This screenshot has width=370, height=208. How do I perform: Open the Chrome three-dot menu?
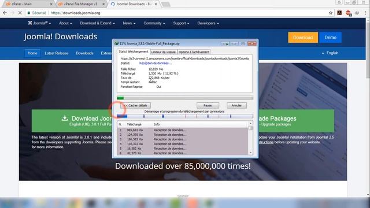[x=365, y=13]
